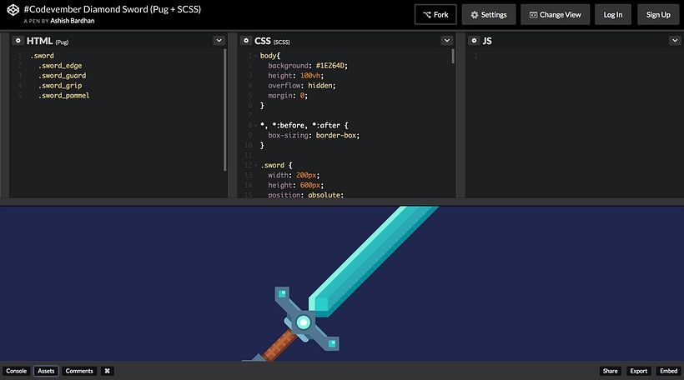Click the #1E264D color value in CSS

[329, 66]
